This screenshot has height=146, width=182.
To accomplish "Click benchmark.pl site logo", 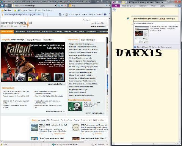I will tap(16, 23).
